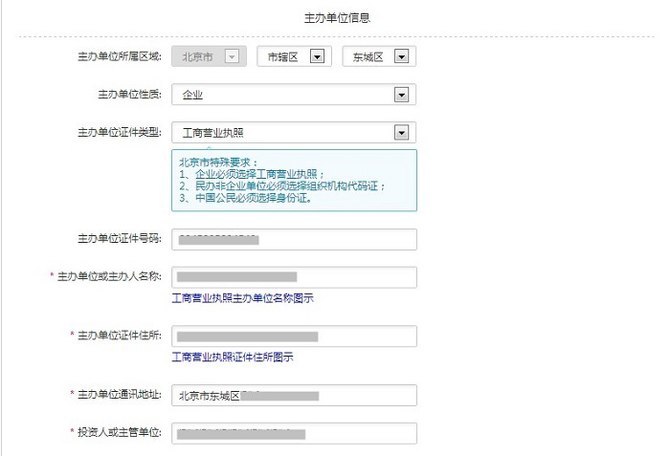Image resolution: width=670 pixels, height=456 pixels.
Task: Click the 主办单位信息 section heading
Action: [x=337, y=17]
